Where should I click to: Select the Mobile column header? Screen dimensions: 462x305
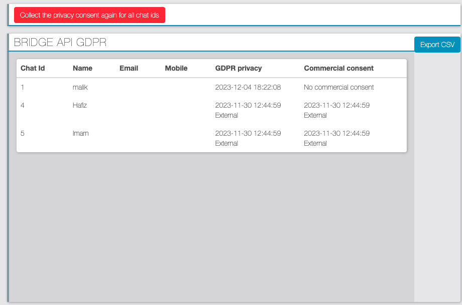pos(176,68)
